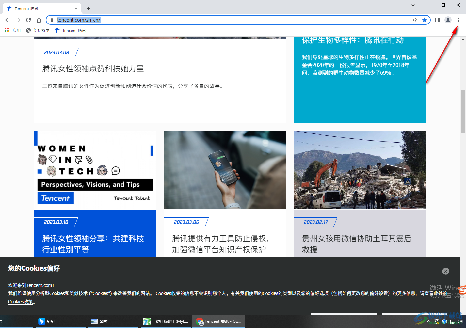Click the 2023.02.17 date tag
This screenshot has height=328, width=466.
pos(316,222)
